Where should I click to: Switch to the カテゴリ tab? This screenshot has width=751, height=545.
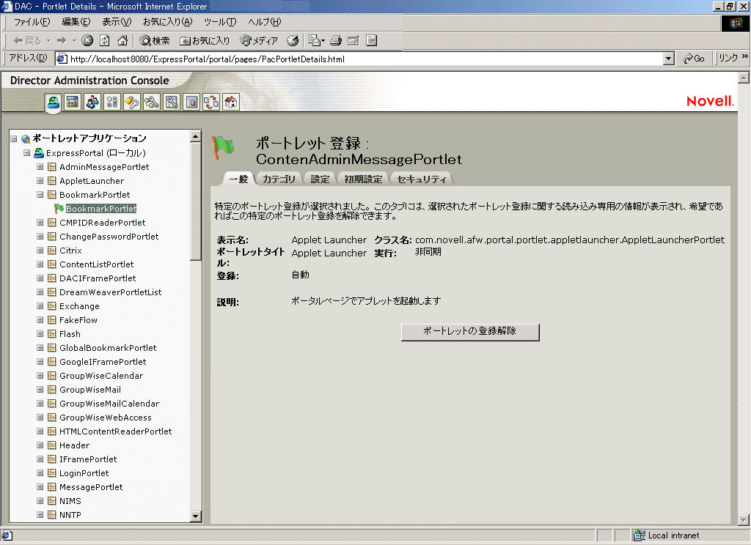click(x=279, y=179)
